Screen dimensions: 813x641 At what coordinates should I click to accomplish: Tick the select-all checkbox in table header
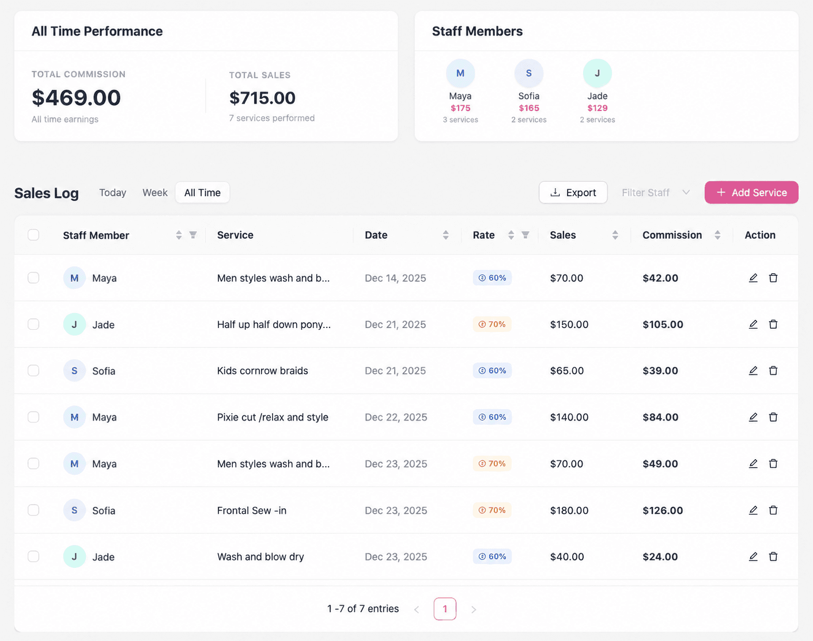point(33,235)
